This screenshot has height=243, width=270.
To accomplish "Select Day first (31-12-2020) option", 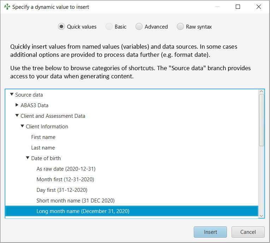I will (62, 190).
